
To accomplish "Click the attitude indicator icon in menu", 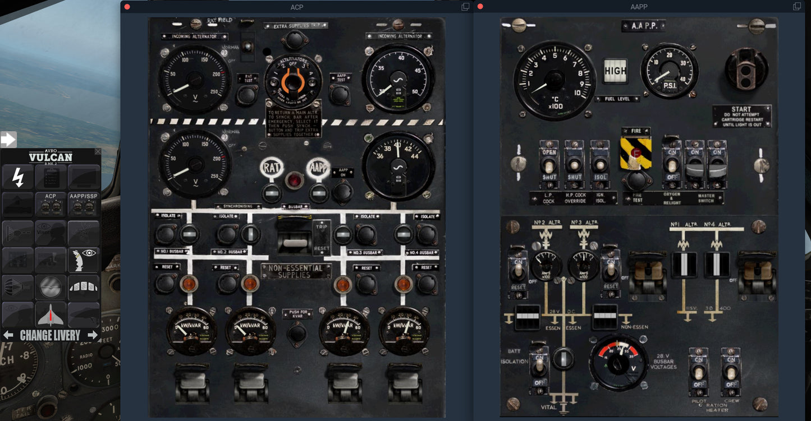I will click(x=51, y=287).
